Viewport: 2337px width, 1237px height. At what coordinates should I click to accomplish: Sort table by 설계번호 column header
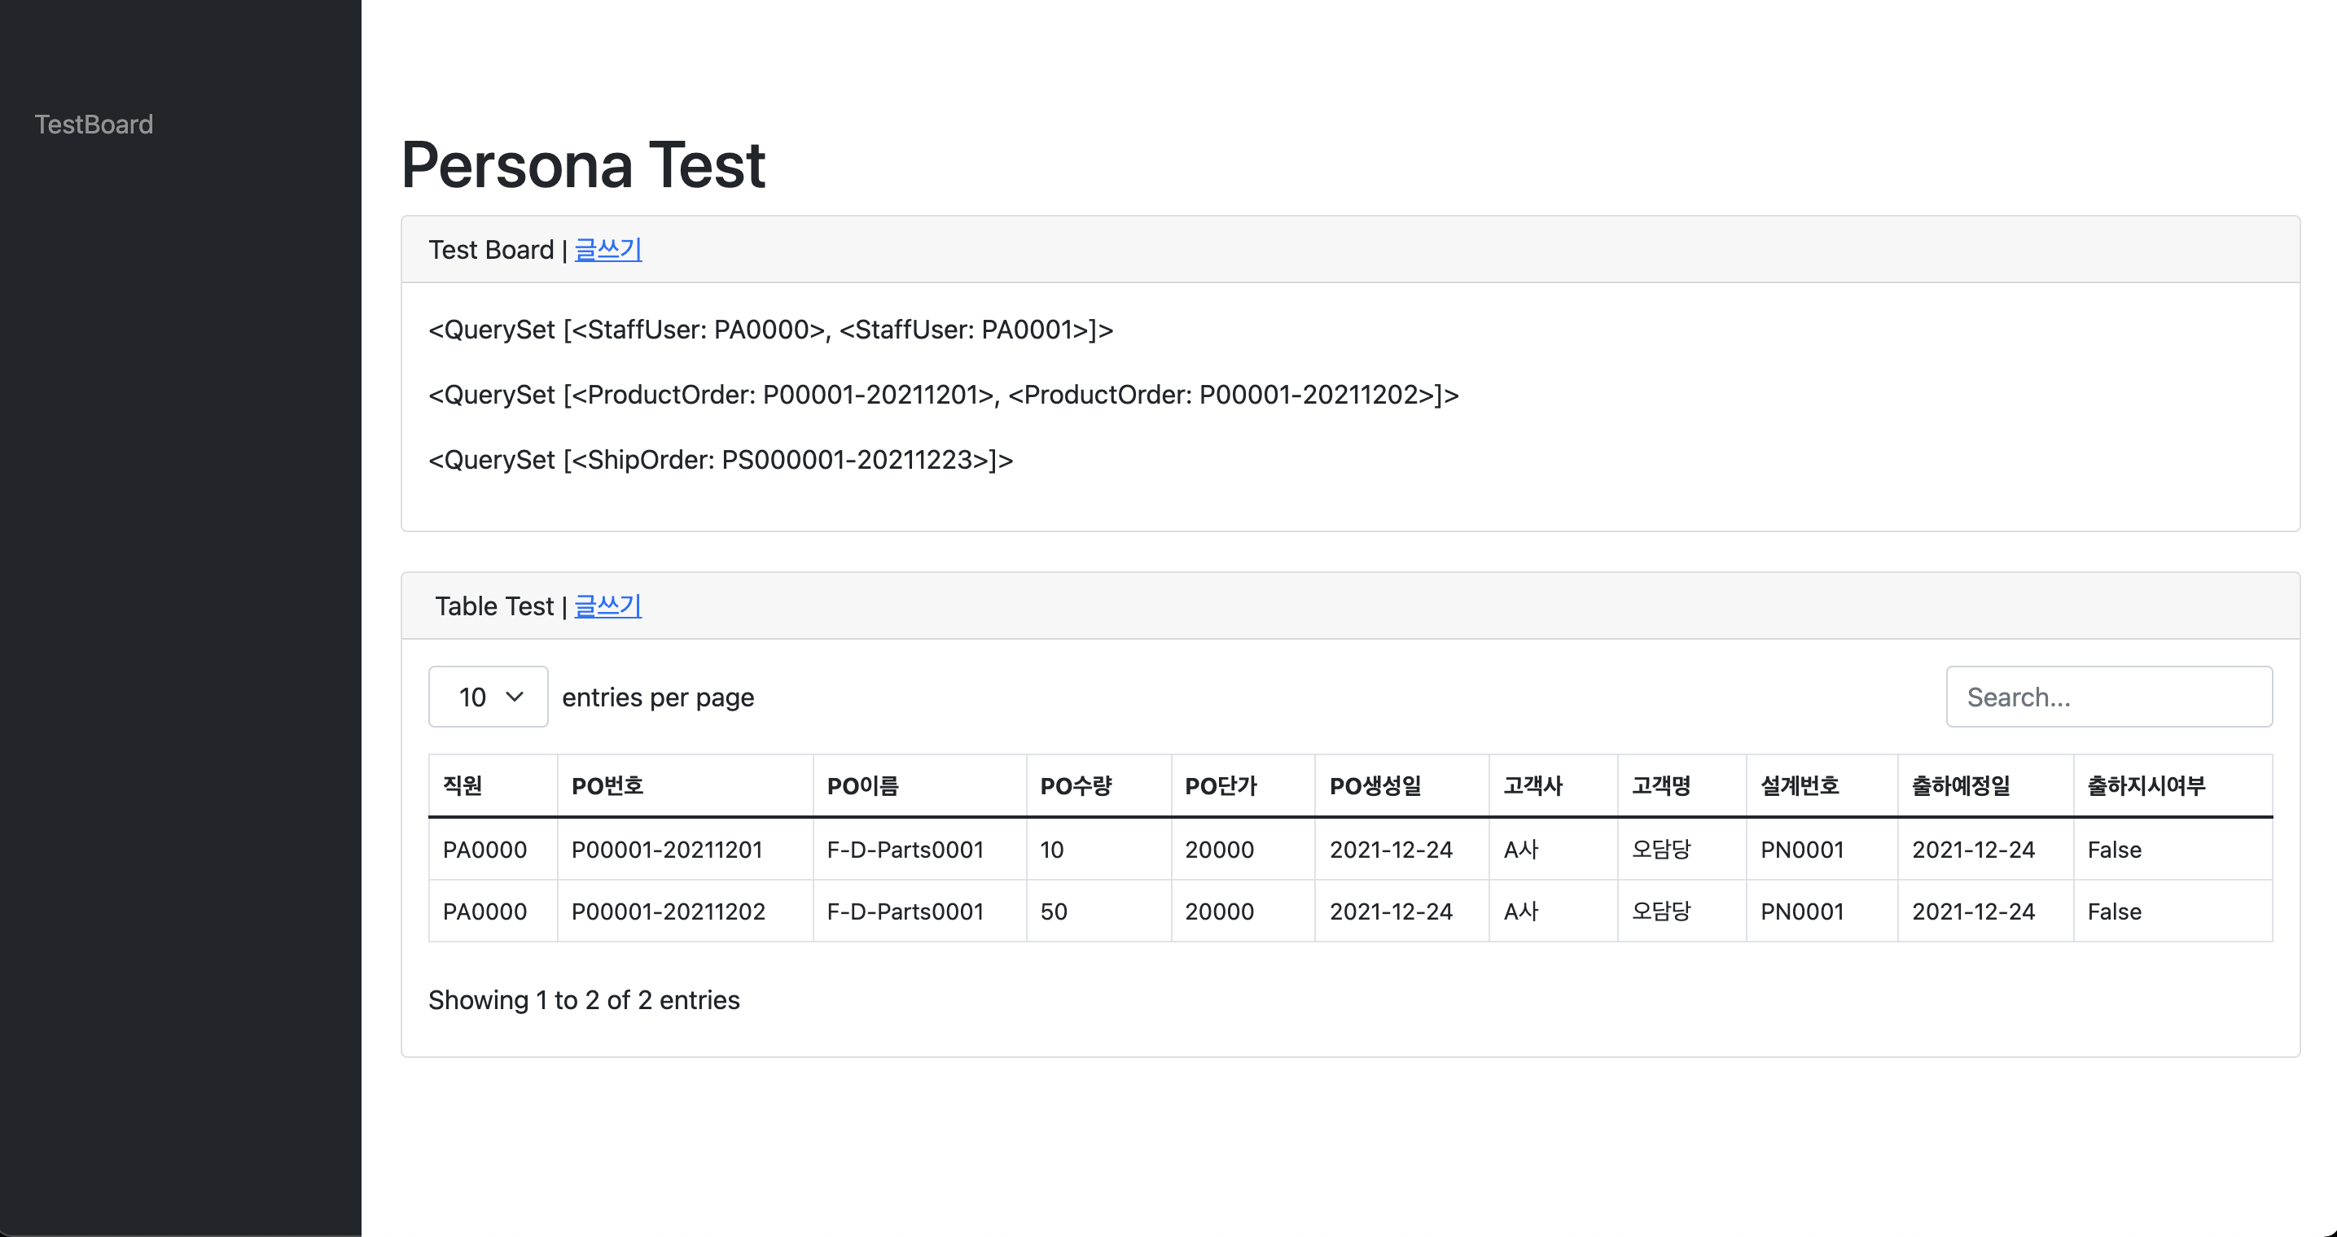(x=1800, y=785)
